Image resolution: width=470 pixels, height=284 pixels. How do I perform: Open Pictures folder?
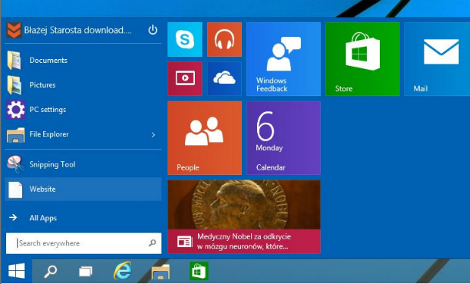tap(83, 85)
